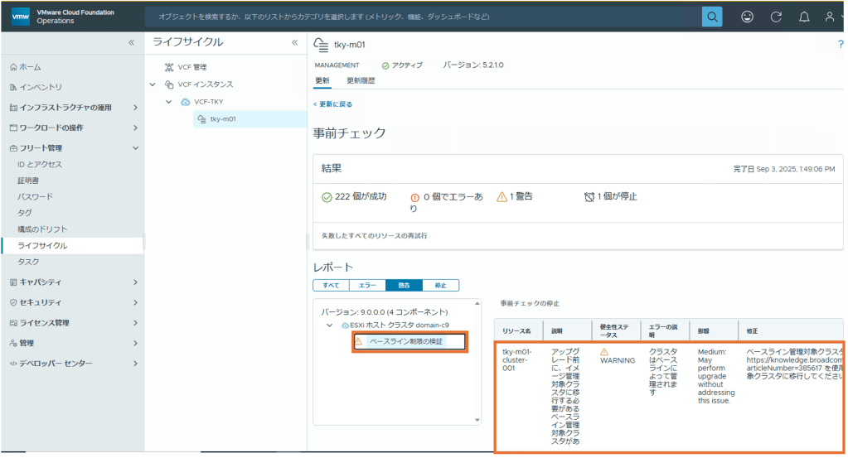
Task: Go back via 更新に戻る link
Action: 332,104
